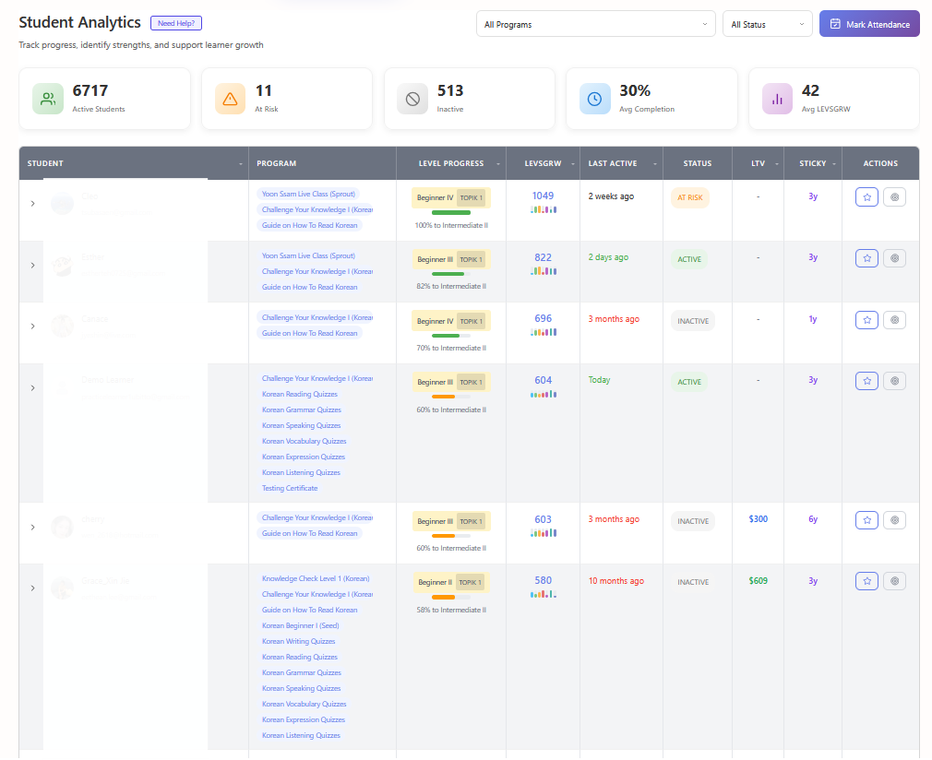This screenshot has width=932, height=760.
Task: Click the At Risk warning triangle icon
Action: tap(230, 99)
